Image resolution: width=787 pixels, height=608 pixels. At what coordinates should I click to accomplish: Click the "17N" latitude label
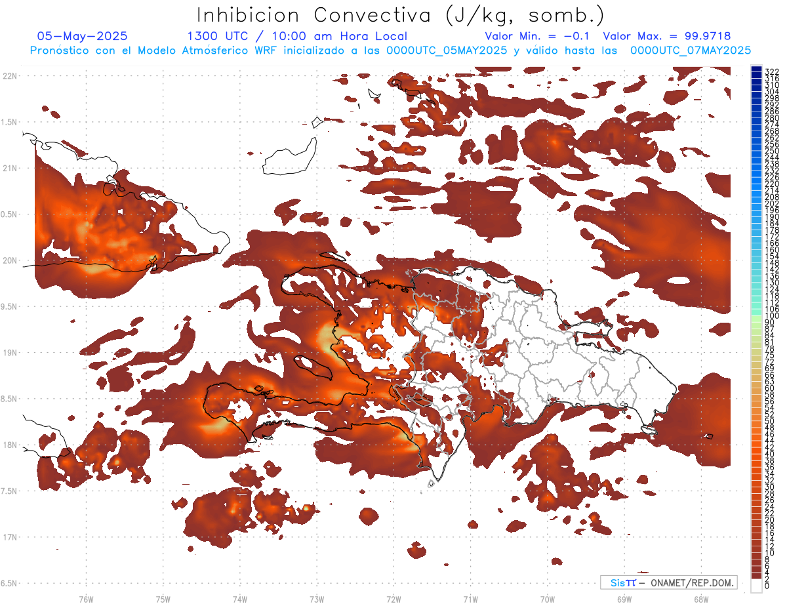(x=9, y=538)
